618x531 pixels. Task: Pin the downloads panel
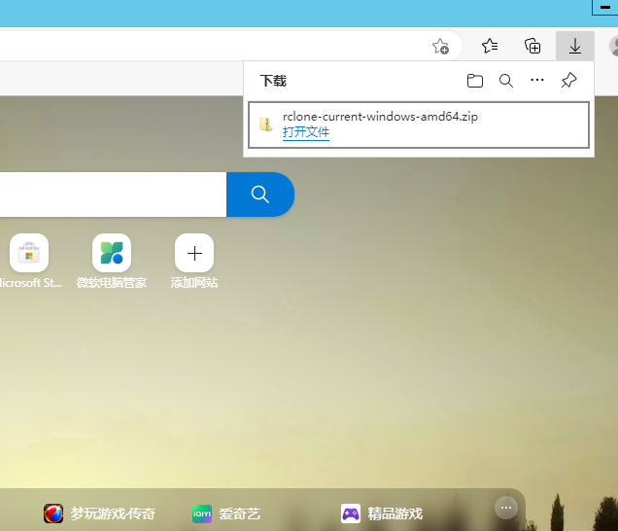coord(569,81)
